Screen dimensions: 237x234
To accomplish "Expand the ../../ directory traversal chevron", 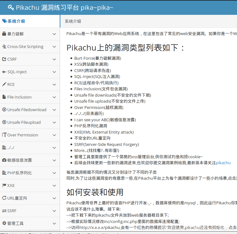I will [54, 148].
